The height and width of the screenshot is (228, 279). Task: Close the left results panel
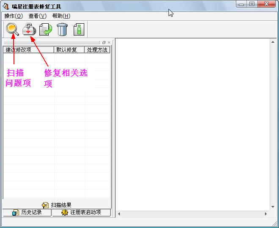[x=109, y=42]
